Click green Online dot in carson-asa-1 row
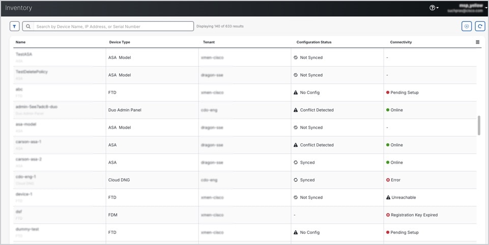Screen dimensions: 489x245 click(x=388, y=145)
